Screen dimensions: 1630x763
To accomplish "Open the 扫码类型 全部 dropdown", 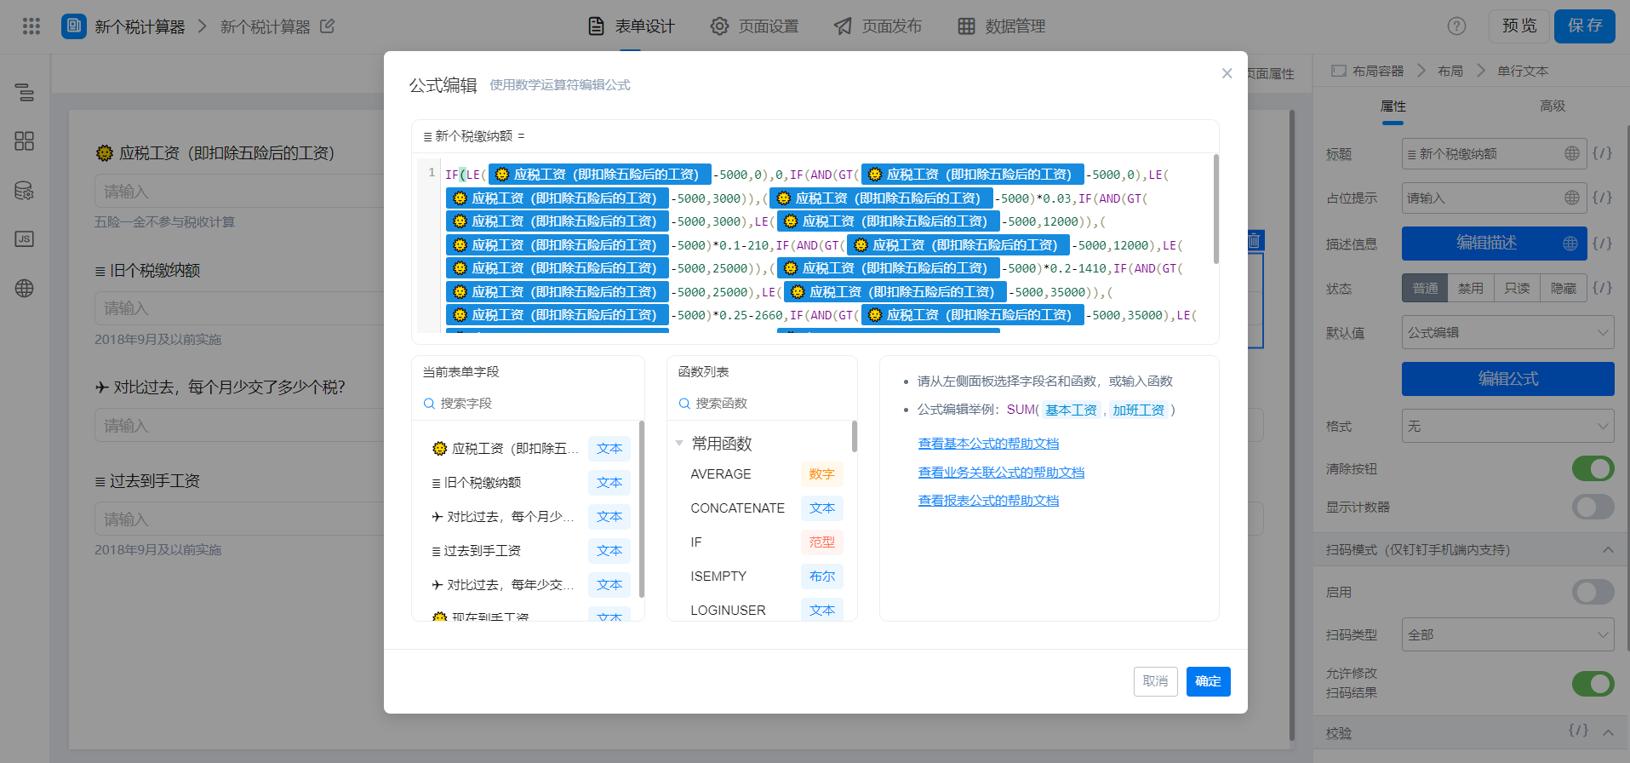I will [x=1507, y=634].
